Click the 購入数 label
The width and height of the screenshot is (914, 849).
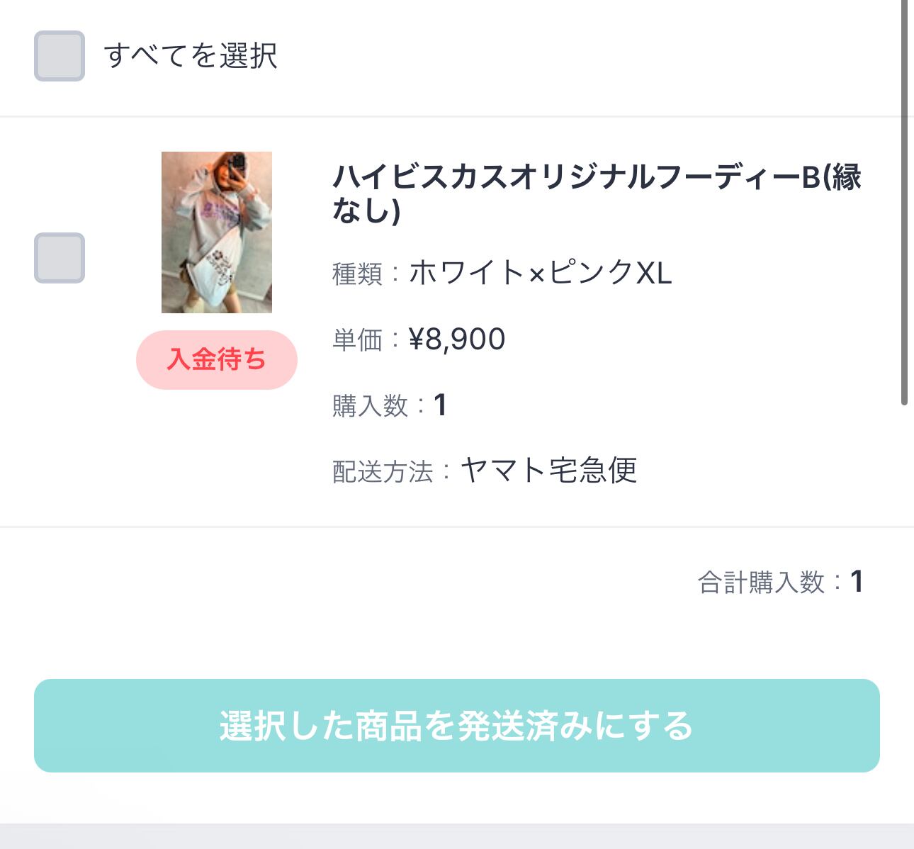coord(370,406)
